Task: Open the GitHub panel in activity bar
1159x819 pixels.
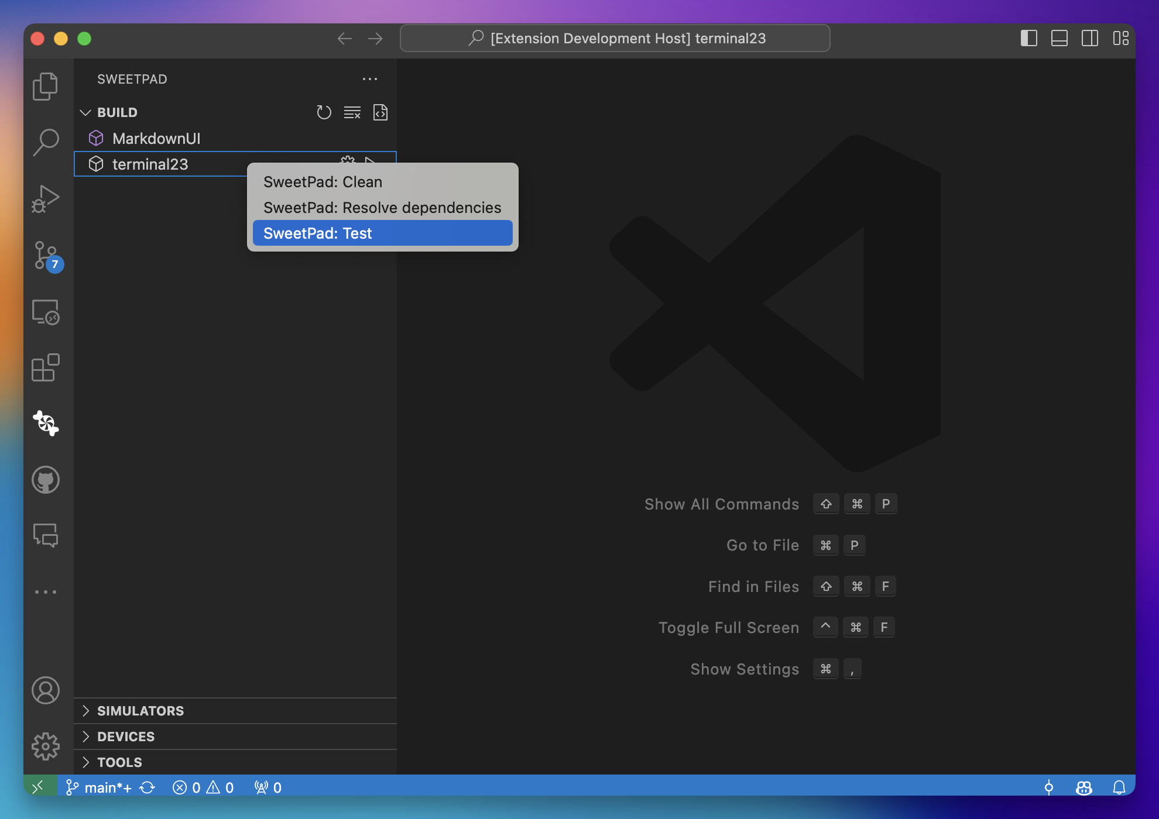Action: coord(46,480)
